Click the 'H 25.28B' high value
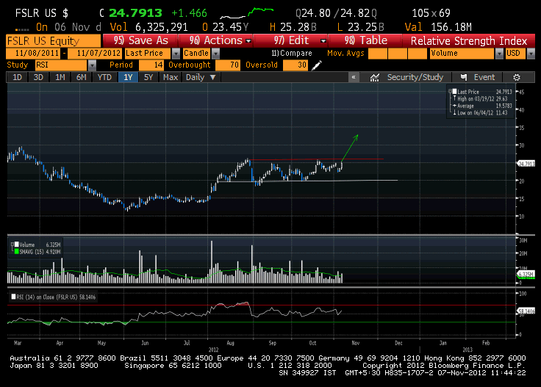 pos(293,27)
